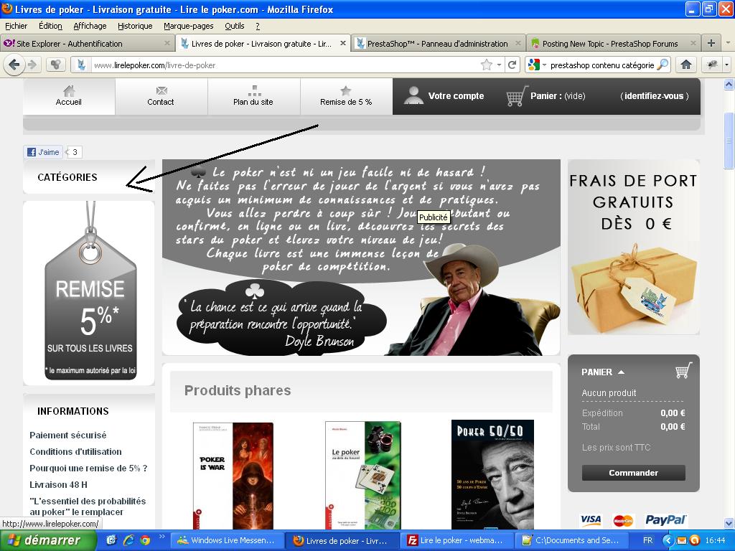
Task: Open the Affichage menu
Action: tap(90, 26)
